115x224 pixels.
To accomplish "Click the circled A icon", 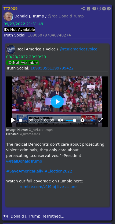I will 104,9.
